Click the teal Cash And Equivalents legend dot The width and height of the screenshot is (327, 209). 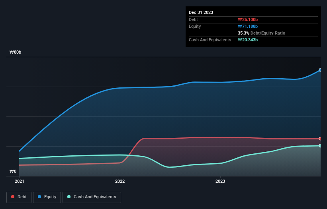pos(69,197)
